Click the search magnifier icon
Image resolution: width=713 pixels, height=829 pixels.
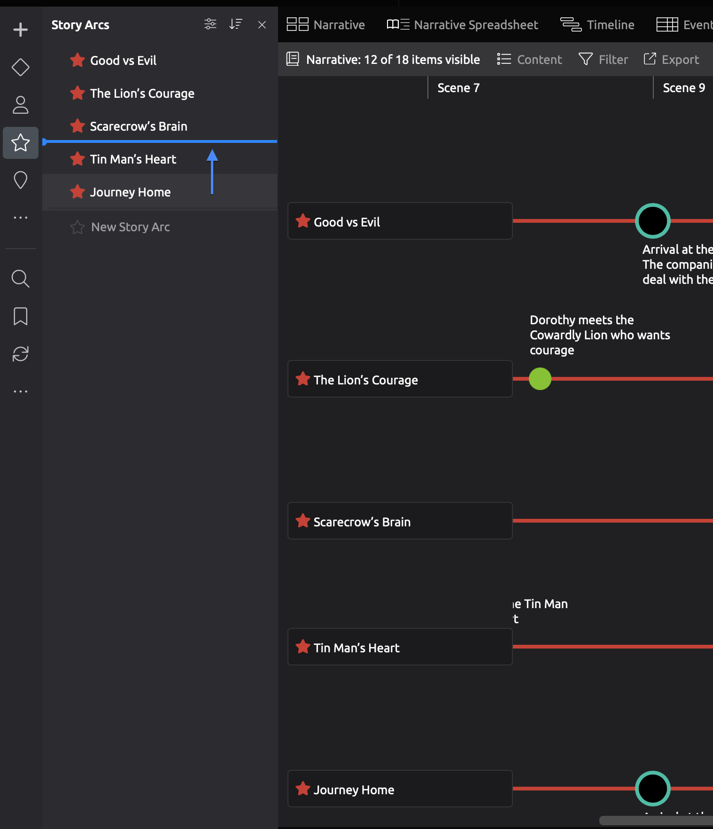(x=20, y=279)
